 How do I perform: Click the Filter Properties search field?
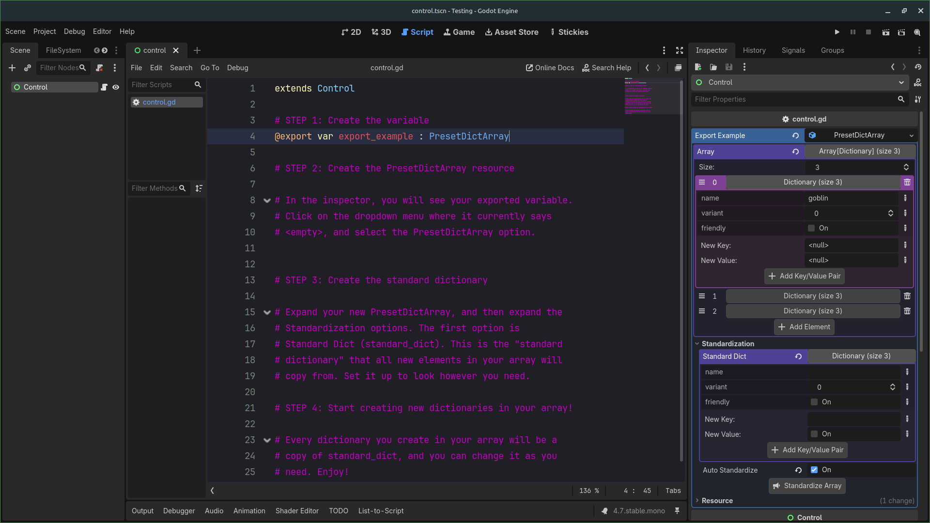tap(800, 99)
